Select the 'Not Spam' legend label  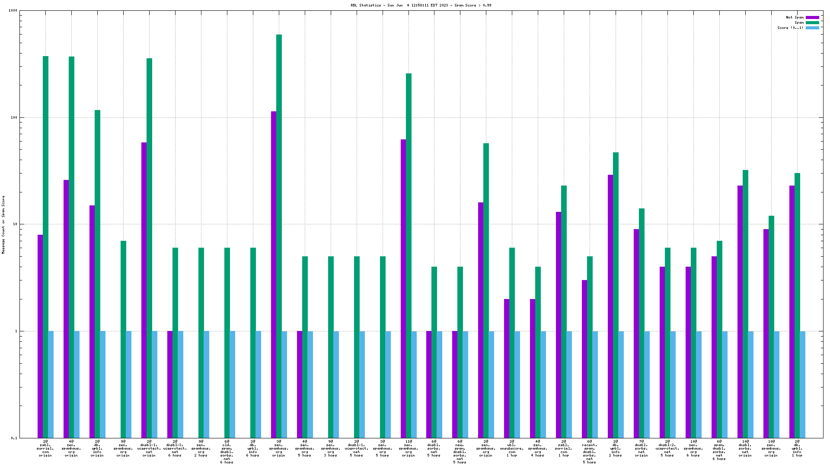pos(795,18)
